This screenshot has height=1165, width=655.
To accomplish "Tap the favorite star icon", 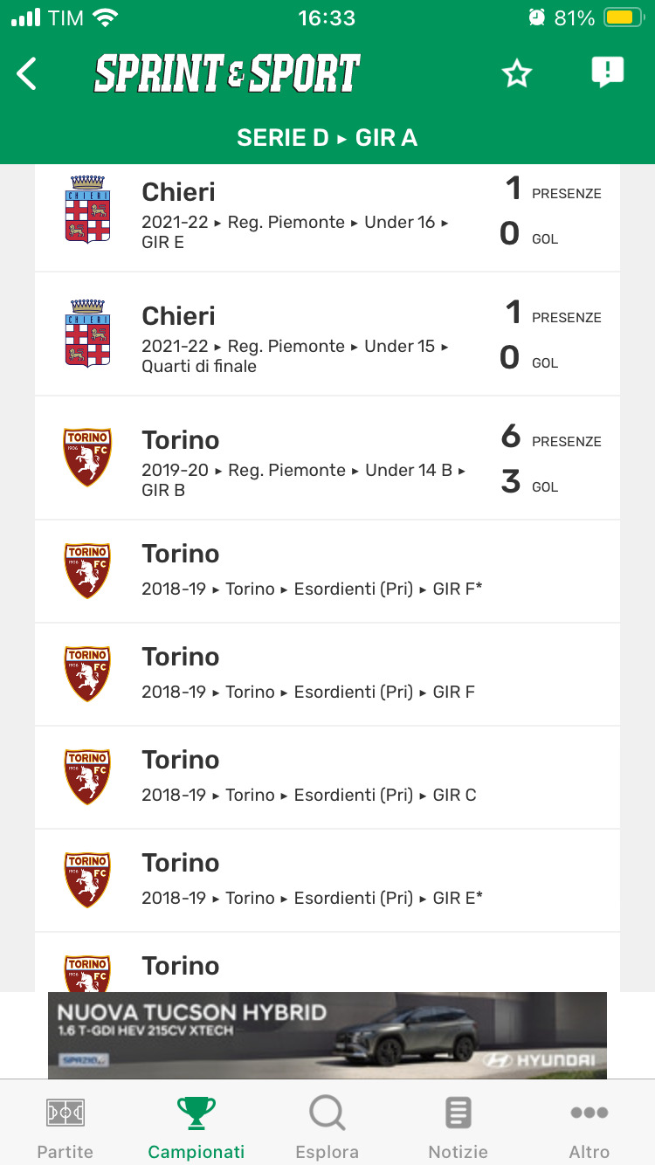I will tap(517, 74).
